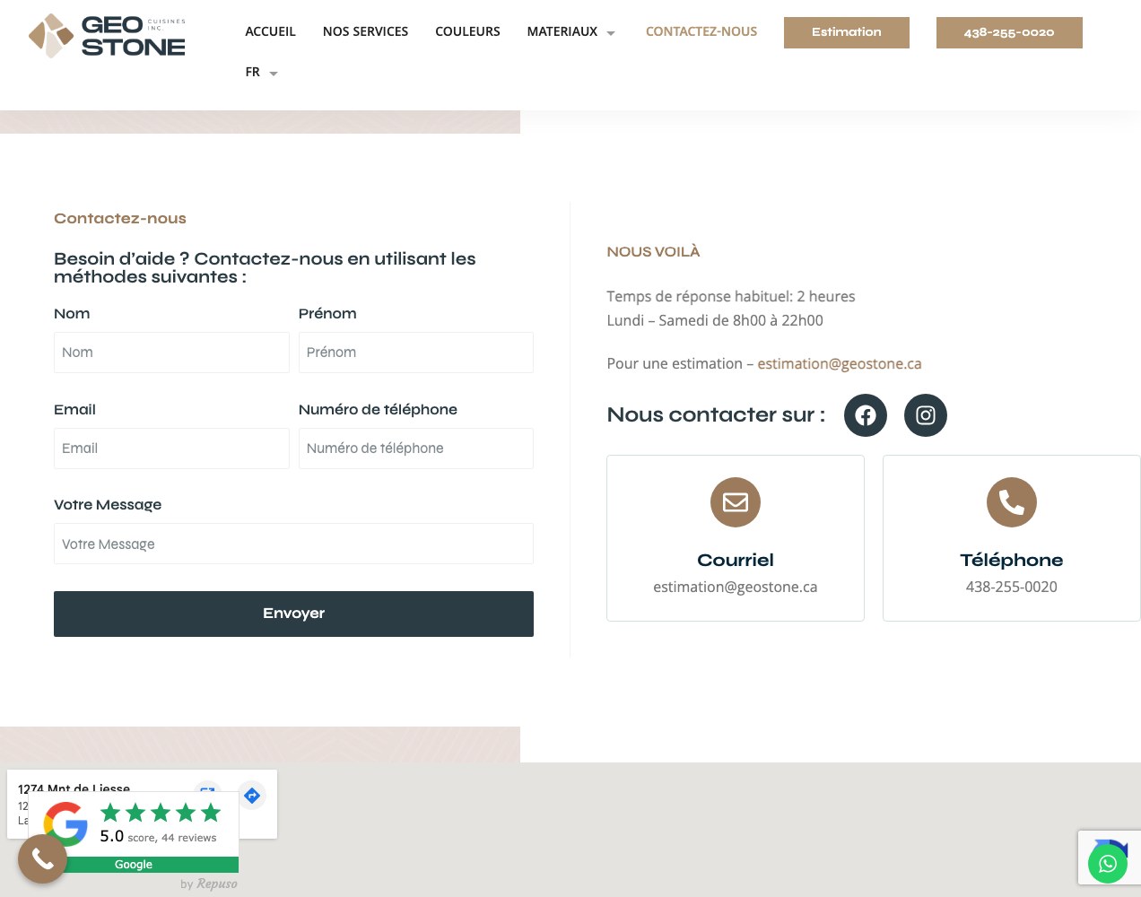This screenshot has height=897, width=1141.
Task: Click the Geo Stone logo
Action: [x=107, y=36]
